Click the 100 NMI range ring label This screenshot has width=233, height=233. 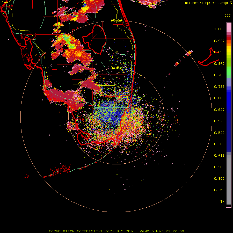tap(116, 20)
